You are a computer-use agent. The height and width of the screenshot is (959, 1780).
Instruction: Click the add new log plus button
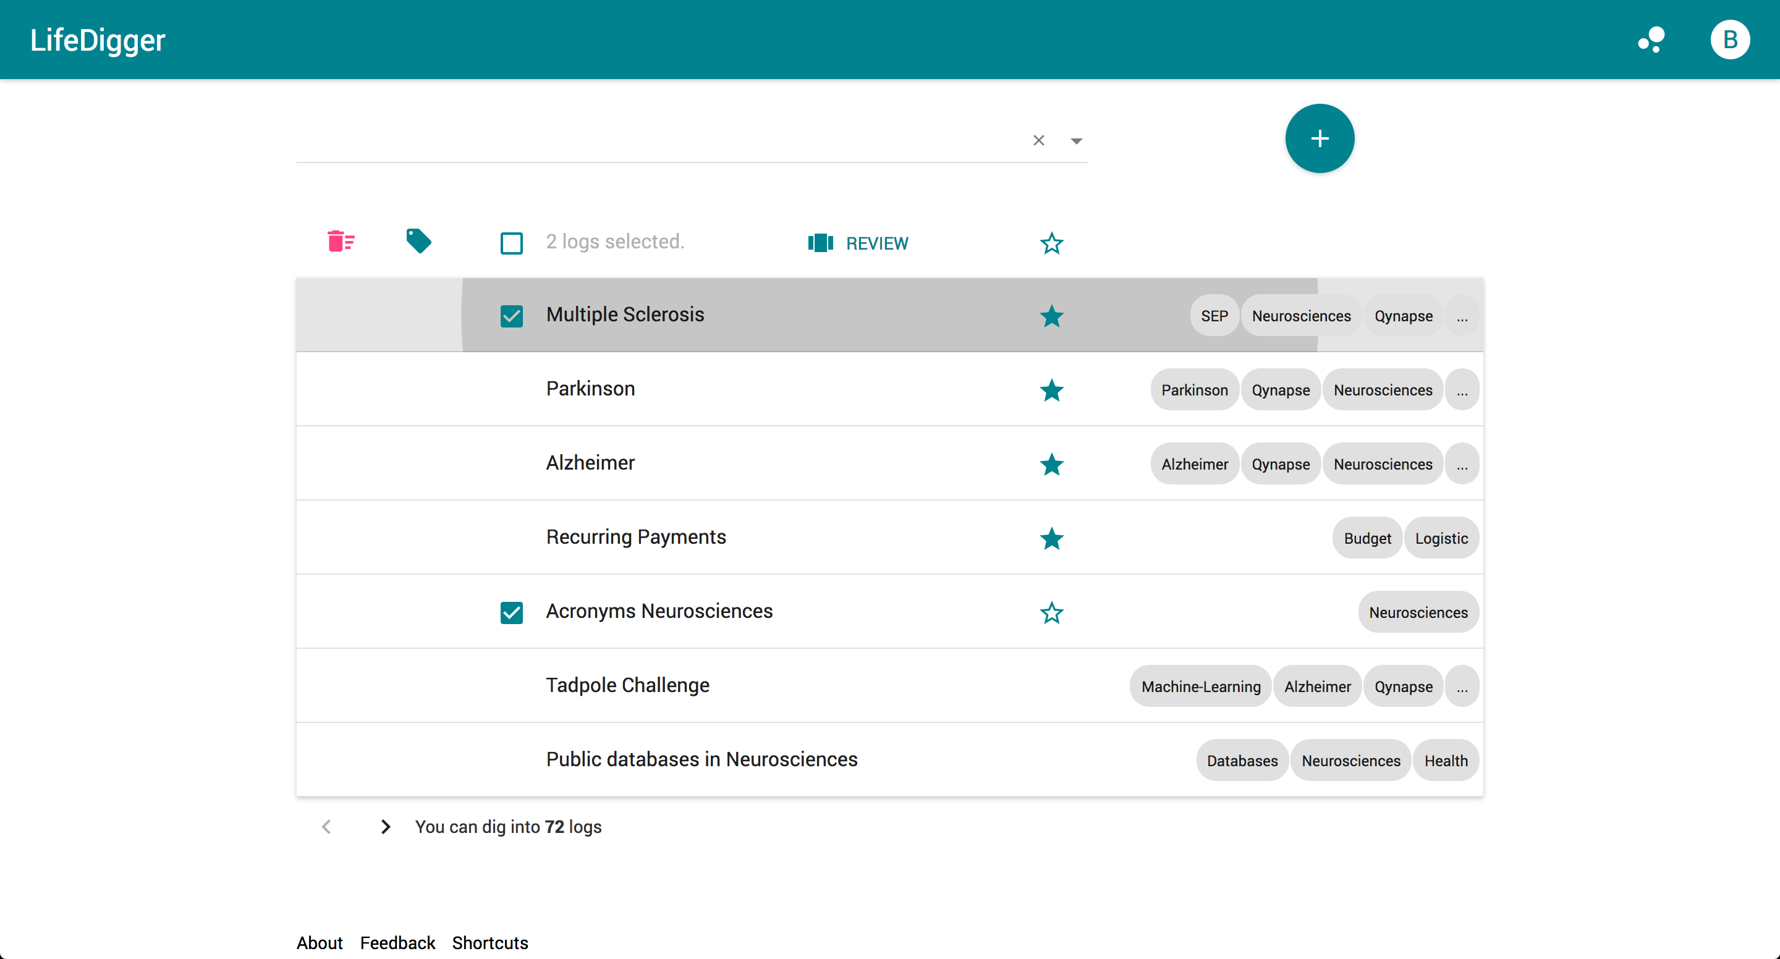[x=1319, y=139]
